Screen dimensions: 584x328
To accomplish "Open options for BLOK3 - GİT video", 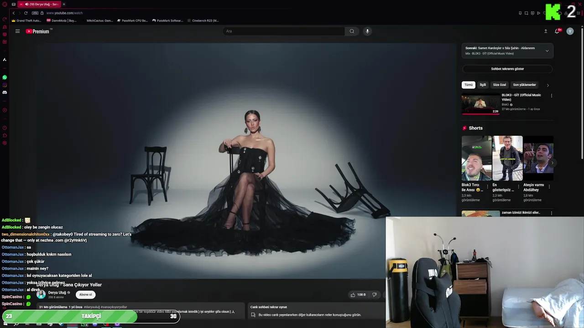I will click(x=551, y=96).
